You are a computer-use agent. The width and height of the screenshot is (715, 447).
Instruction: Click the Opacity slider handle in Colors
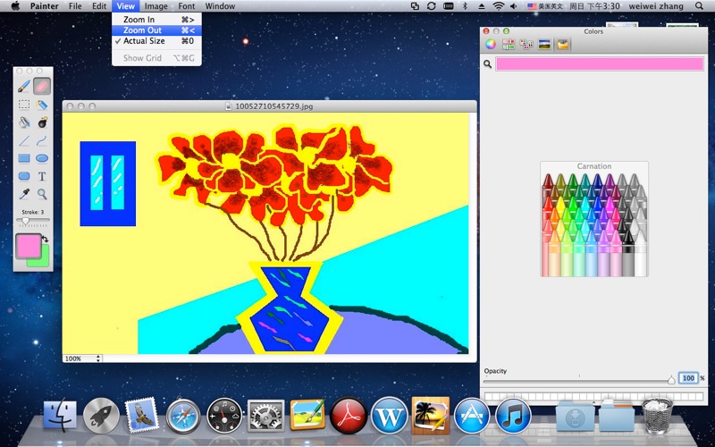pos(671,380)
